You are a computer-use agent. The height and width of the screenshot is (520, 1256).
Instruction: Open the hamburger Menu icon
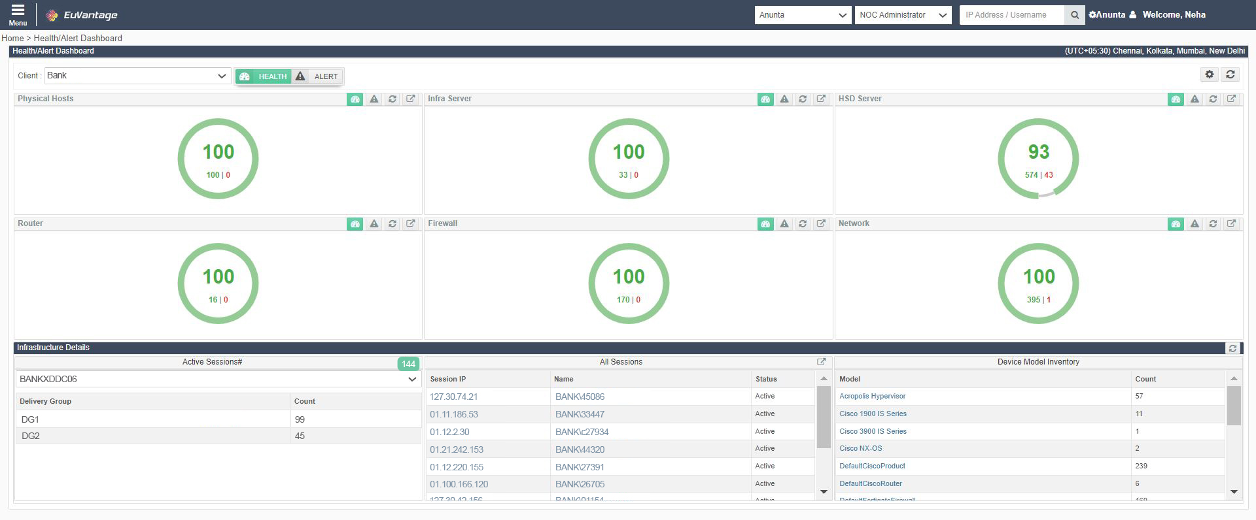point(18,14)
